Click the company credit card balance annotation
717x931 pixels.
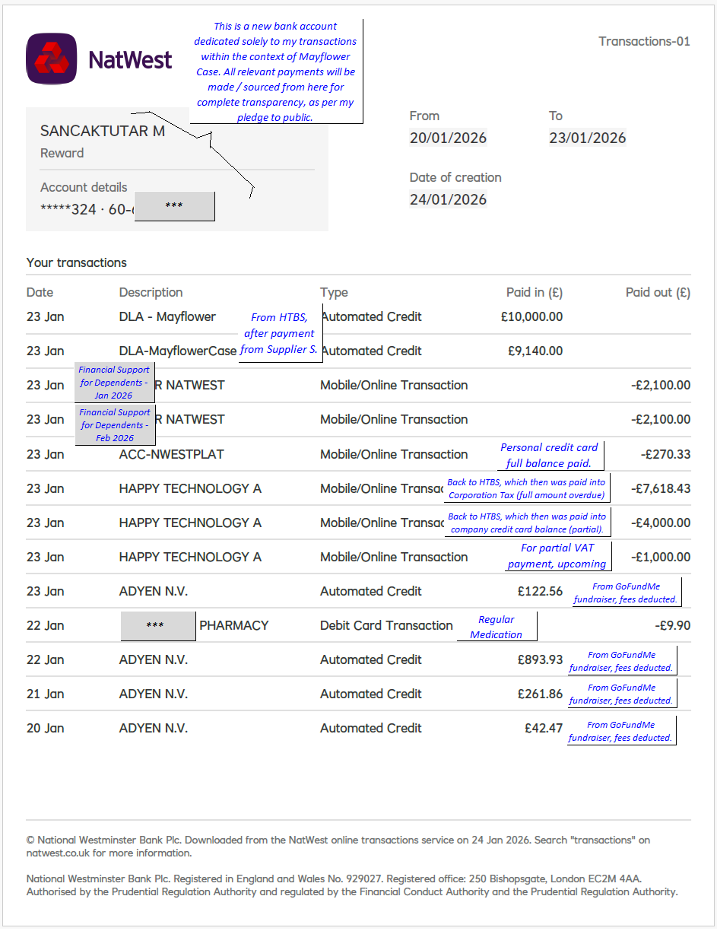coord(526,523)
